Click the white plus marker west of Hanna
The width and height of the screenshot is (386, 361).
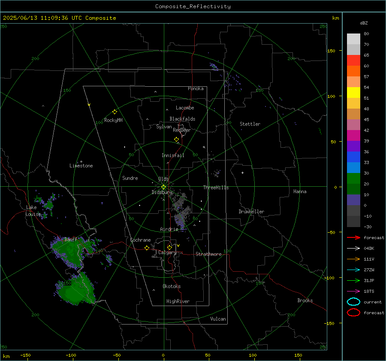coord(242,173)
